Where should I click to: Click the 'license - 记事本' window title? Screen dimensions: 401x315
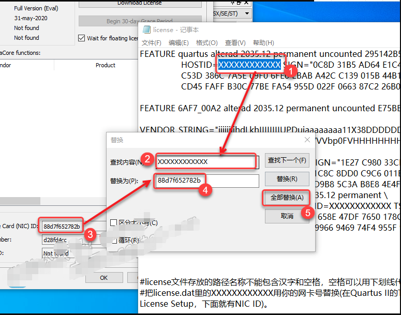[x=176, y=29]
